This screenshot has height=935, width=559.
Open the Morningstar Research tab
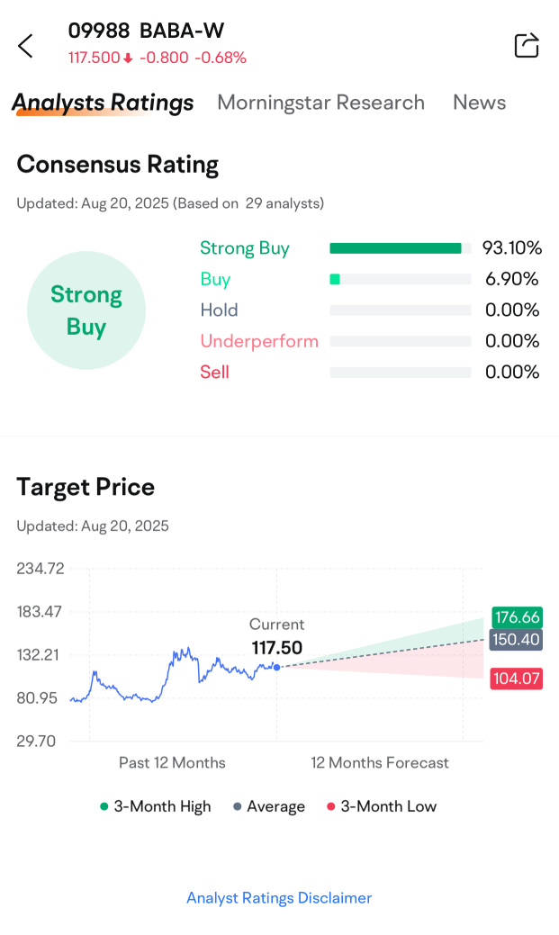pos(320,103)
